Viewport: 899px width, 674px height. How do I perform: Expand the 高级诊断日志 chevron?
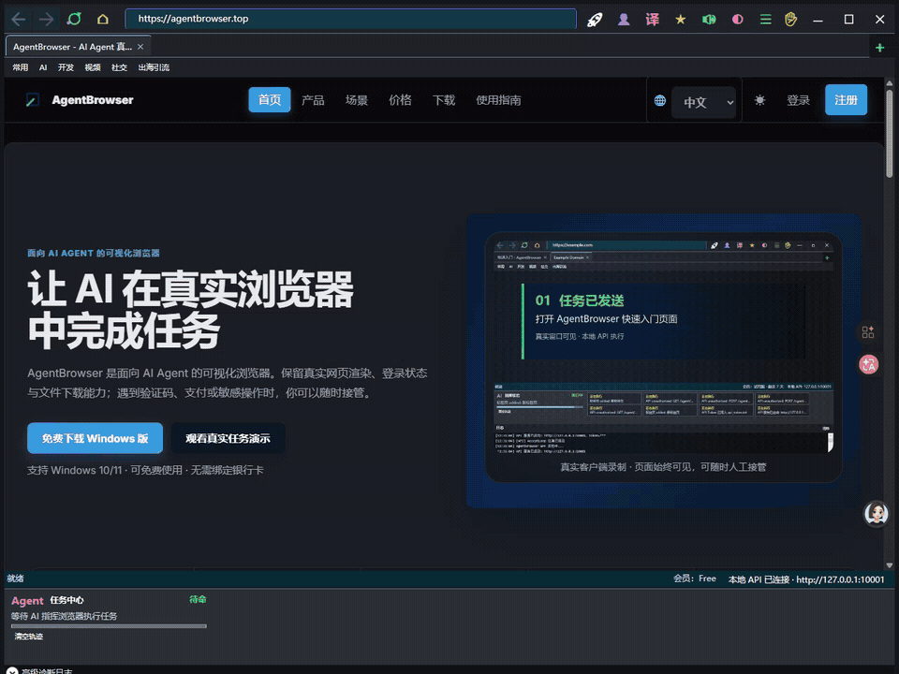click(x=12, y=670)
